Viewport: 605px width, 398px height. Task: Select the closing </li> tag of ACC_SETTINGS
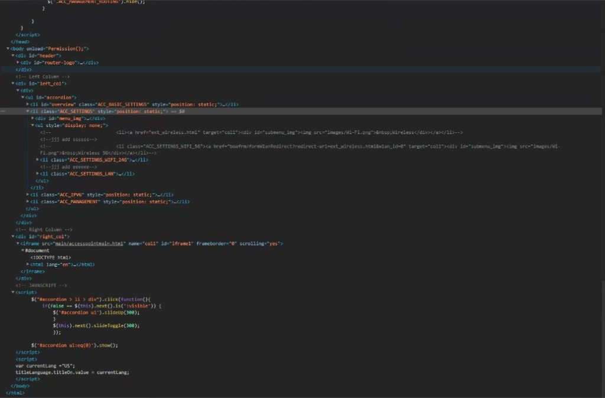point(37,188)
